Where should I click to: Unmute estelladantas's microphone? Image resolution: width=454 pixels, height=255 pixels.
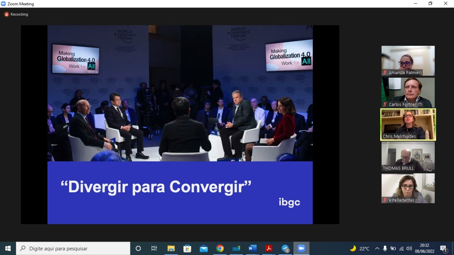coord(384,200)
